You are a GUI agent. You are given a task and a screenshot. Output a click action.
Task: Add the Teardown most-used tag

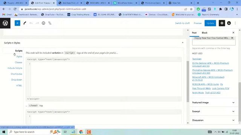point(197,59)
